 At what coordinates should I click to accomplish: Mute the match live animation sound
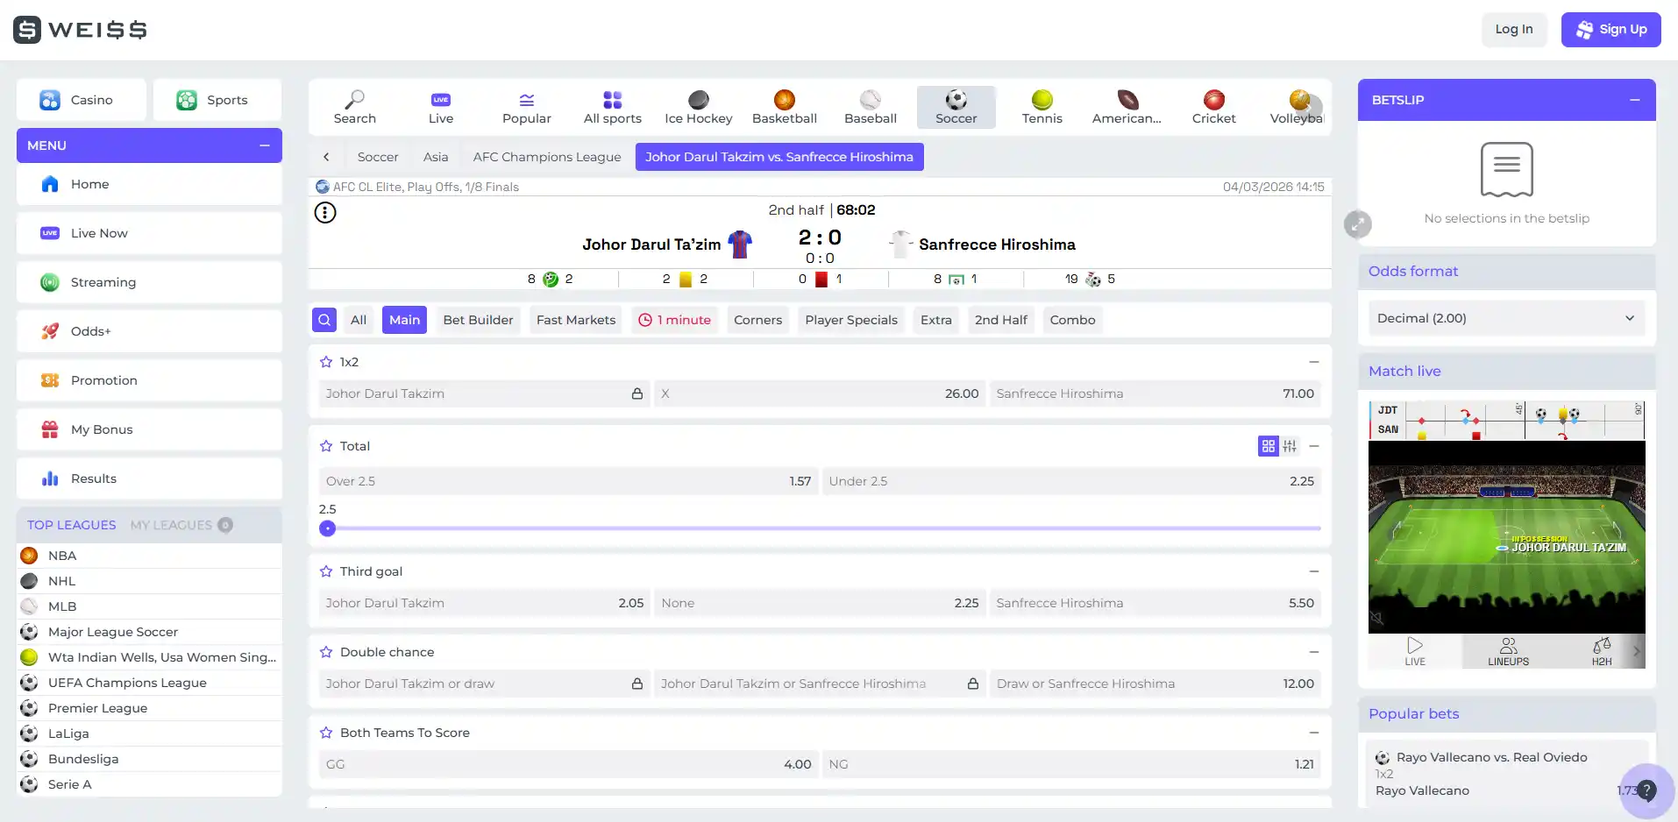1377,619
